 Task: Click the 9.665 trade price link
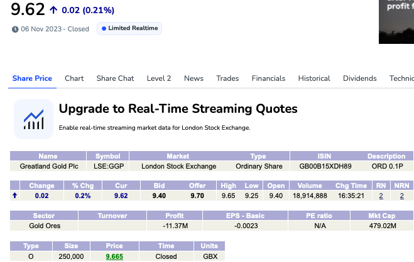[114, 256]
